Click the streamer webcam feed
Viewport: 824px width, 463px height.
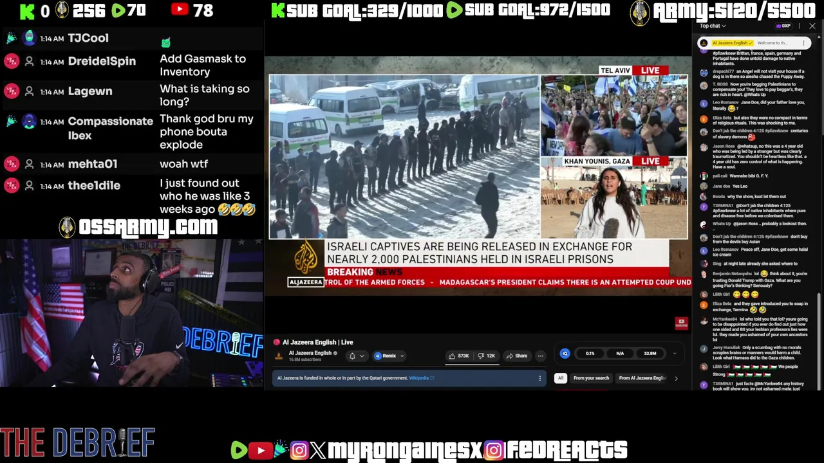131,313
